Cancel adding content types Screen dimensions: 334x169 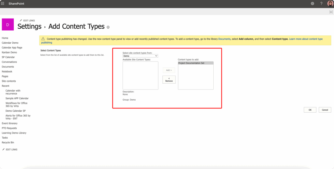325,110
